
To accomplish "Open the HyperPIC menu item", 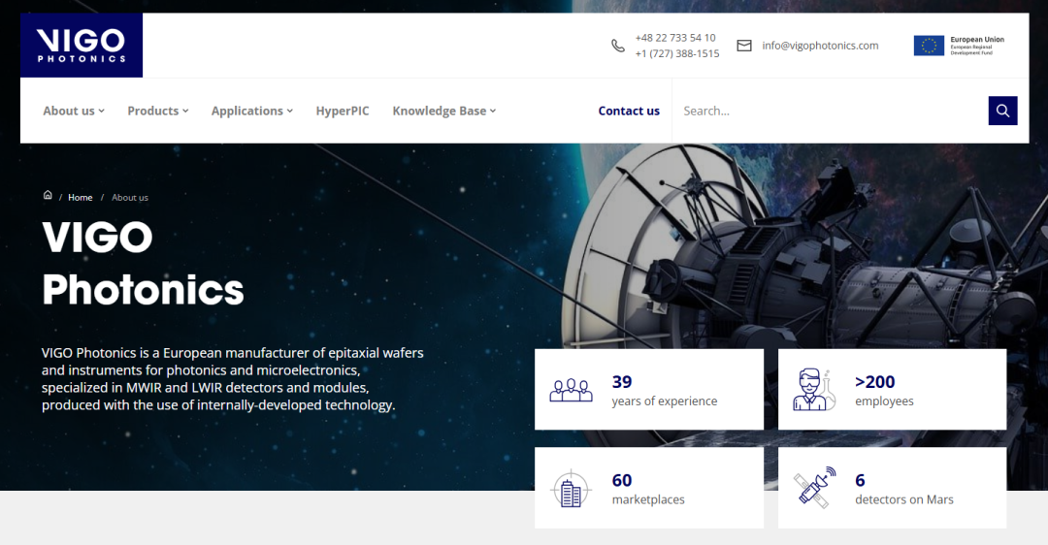I will coord(343,111).
